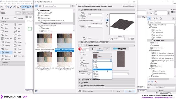Select the Slab tool

point(19,28)
